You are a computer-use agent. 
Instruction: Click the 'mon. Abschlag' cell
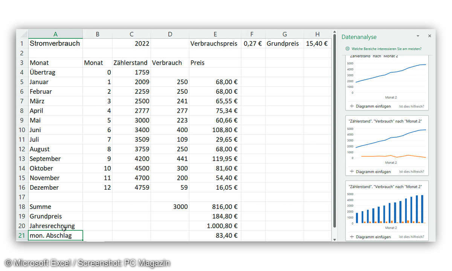click(x=55, y=236)
